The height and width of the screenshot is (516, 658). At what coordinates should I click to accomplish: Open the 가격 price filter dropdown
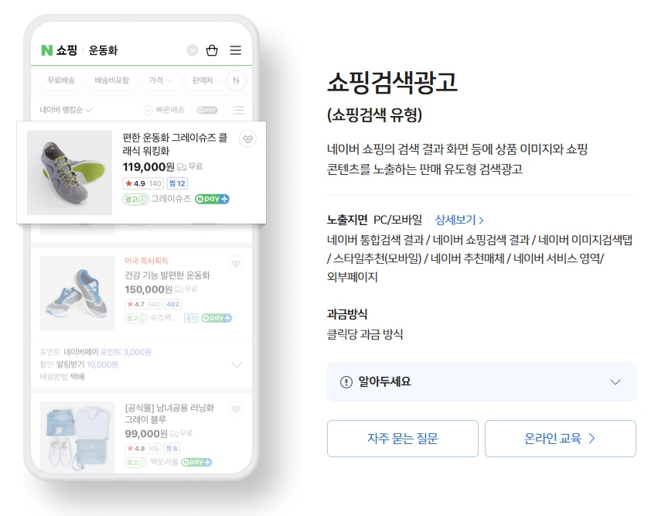(x=161, y=80)
